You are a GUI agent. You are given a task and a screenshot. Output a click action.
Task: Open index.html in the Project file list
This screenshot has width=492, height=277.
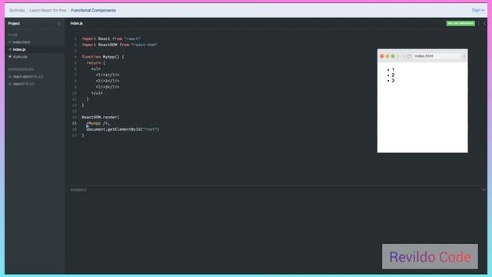pyautogui.click(x=22, y=42)
